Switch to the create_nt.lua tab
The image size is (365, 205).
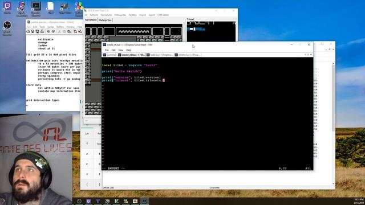[131, 55]
